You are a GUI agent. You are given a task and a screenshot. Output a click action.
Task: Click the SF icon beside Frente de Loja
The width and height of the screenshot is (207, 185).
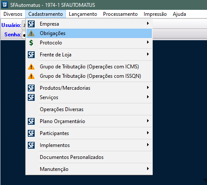click(31, 55)
